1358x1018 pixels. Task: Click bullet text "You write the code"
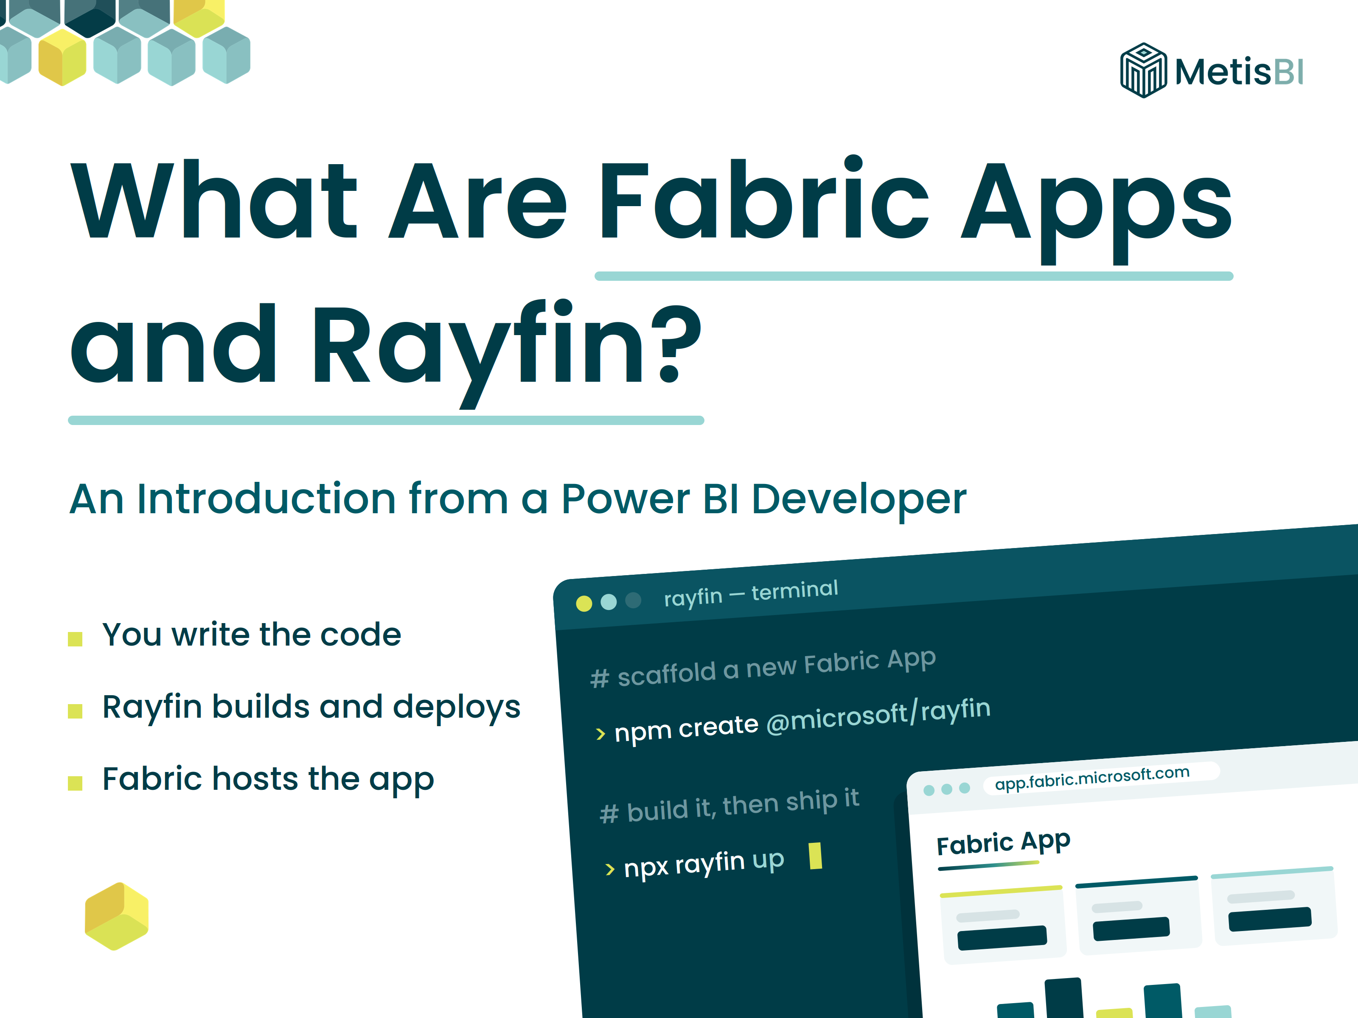point(252,635)
